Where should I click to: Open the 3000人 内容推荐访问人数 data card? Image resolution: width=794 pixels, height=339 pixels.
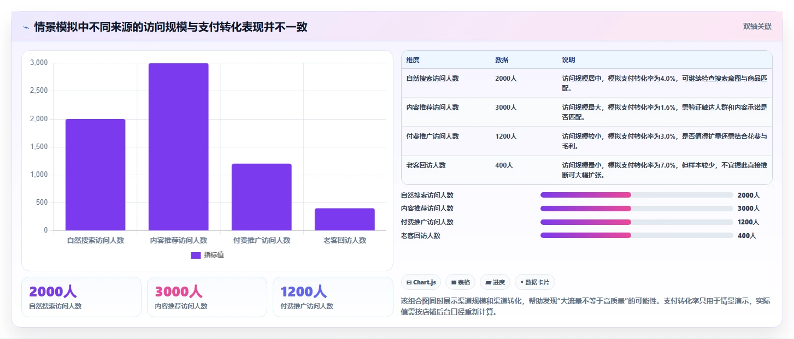207,297
